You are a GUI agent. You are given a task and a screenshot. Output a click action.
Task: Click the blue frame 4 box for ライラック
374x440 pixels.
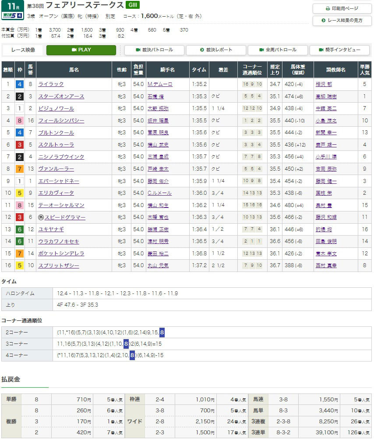point(19,84)
